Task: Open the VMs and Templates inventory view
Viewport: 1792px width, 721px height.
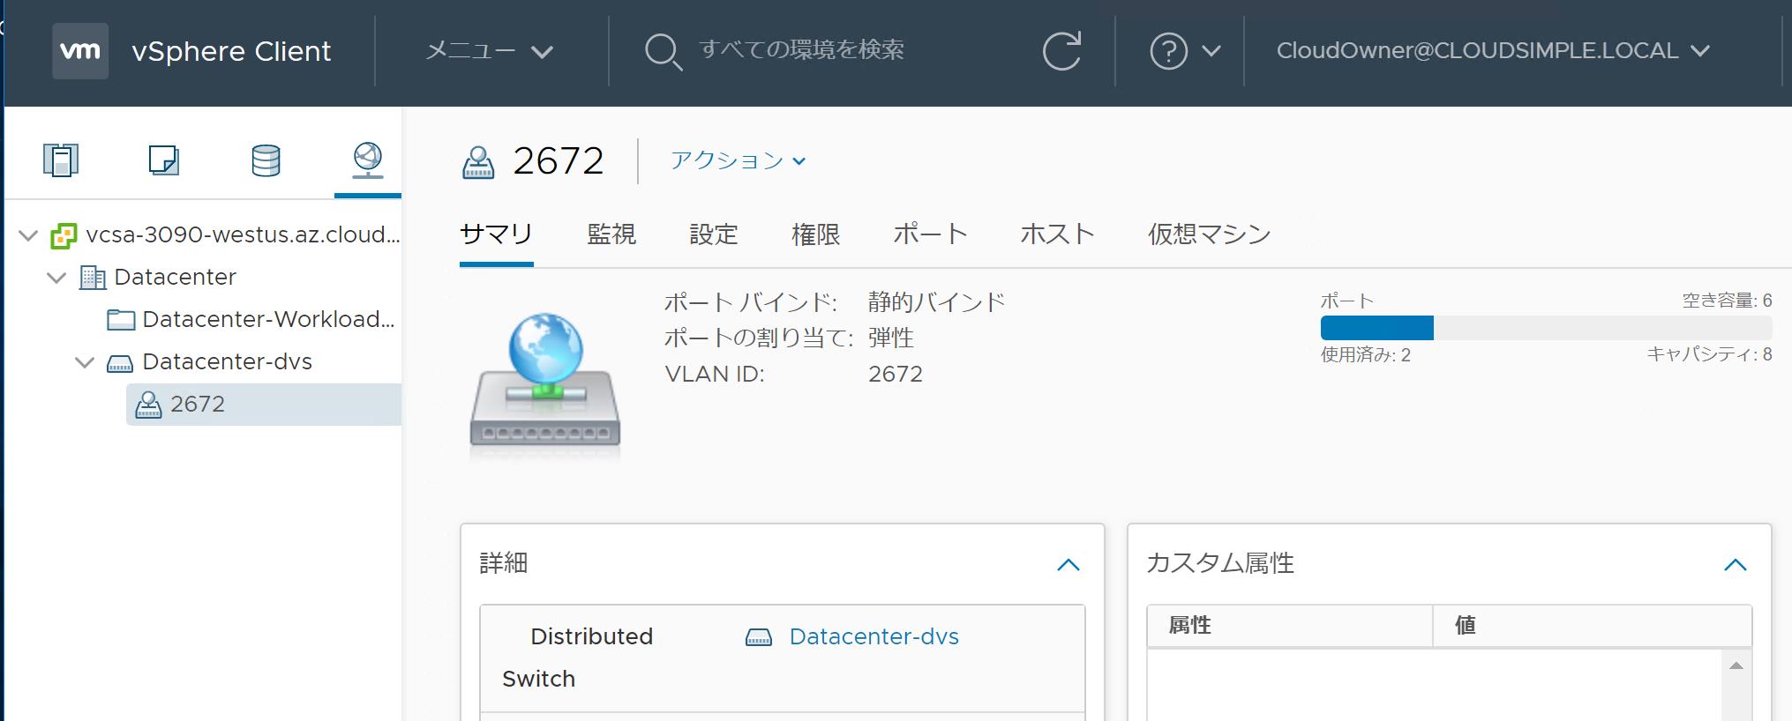Action: click(x=164, y=160)
